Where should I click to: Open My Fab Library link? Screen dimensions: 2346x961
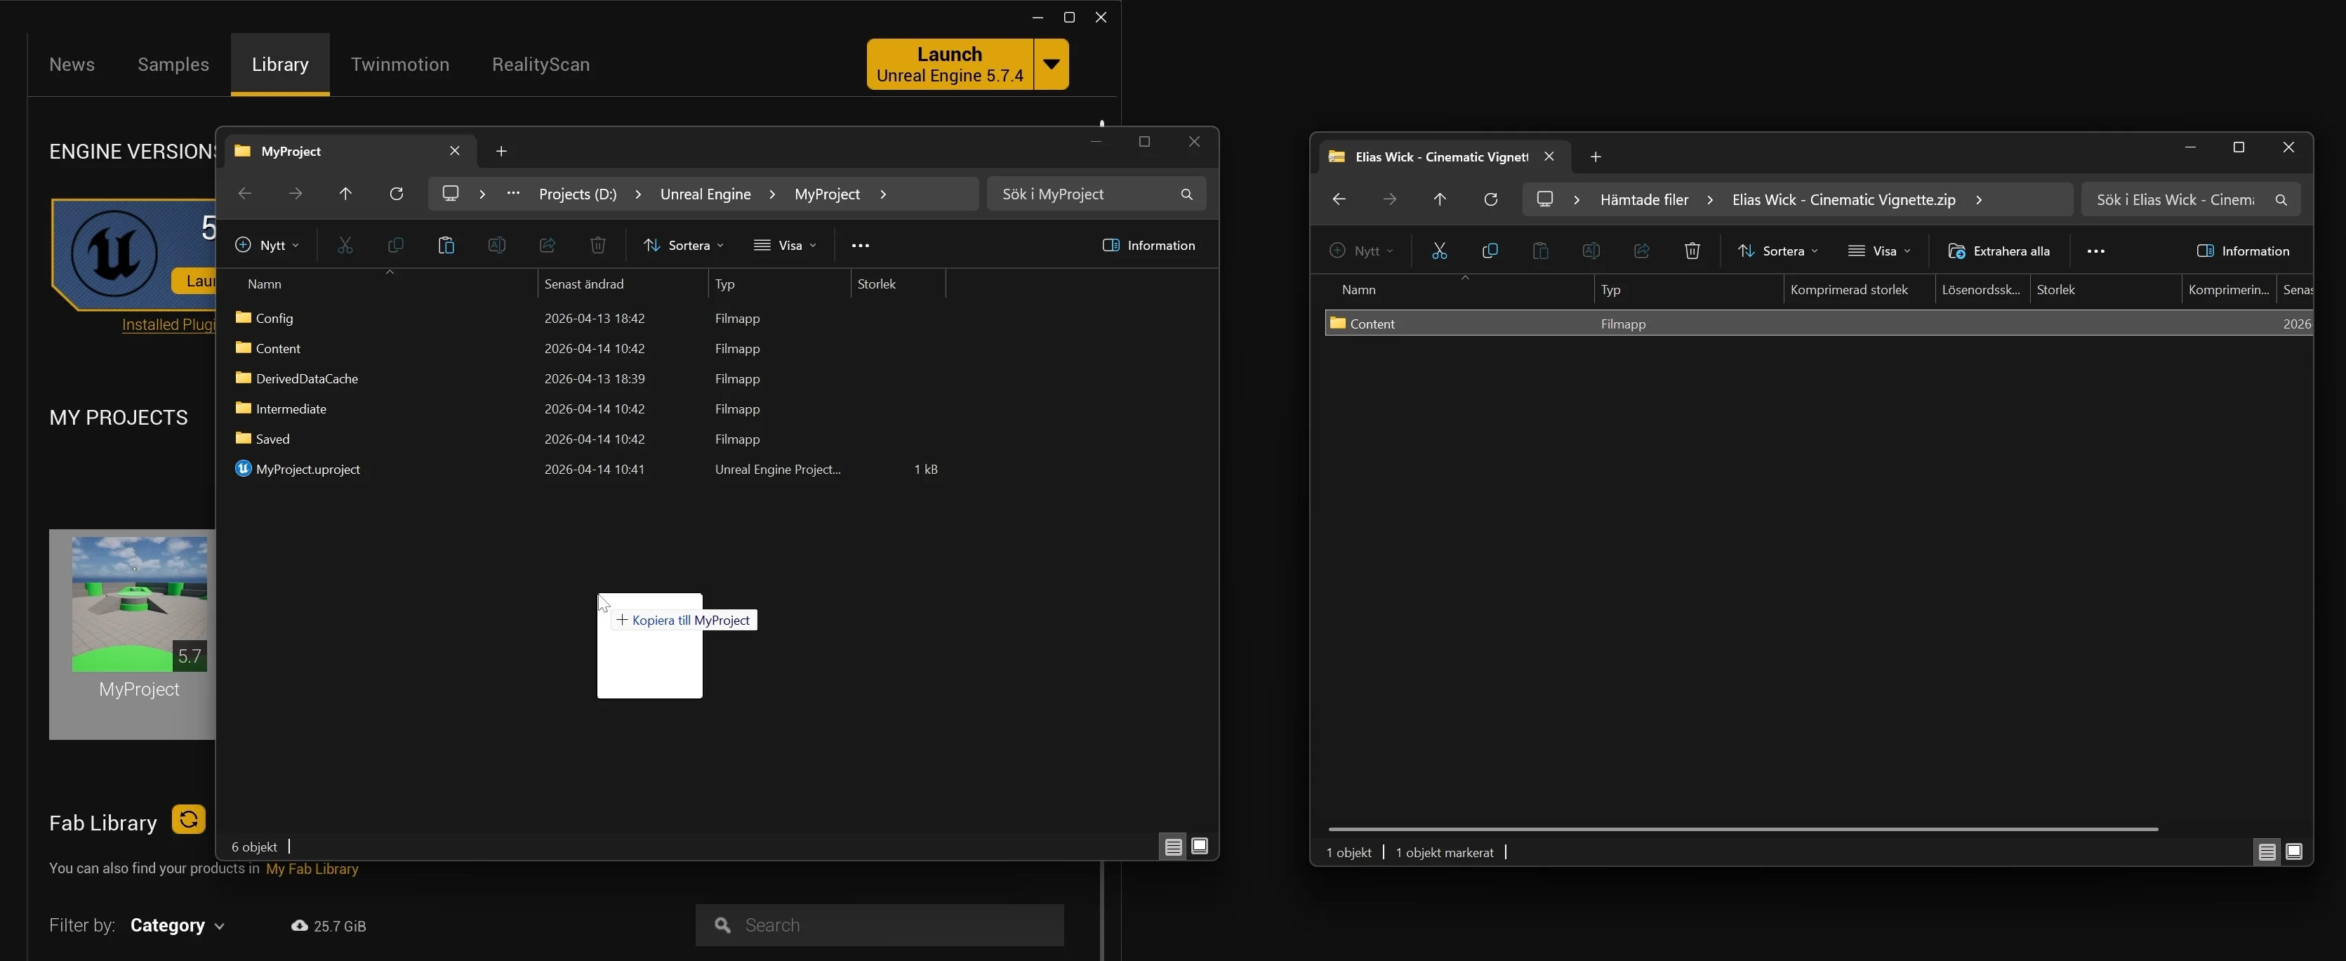pos(312,869)
